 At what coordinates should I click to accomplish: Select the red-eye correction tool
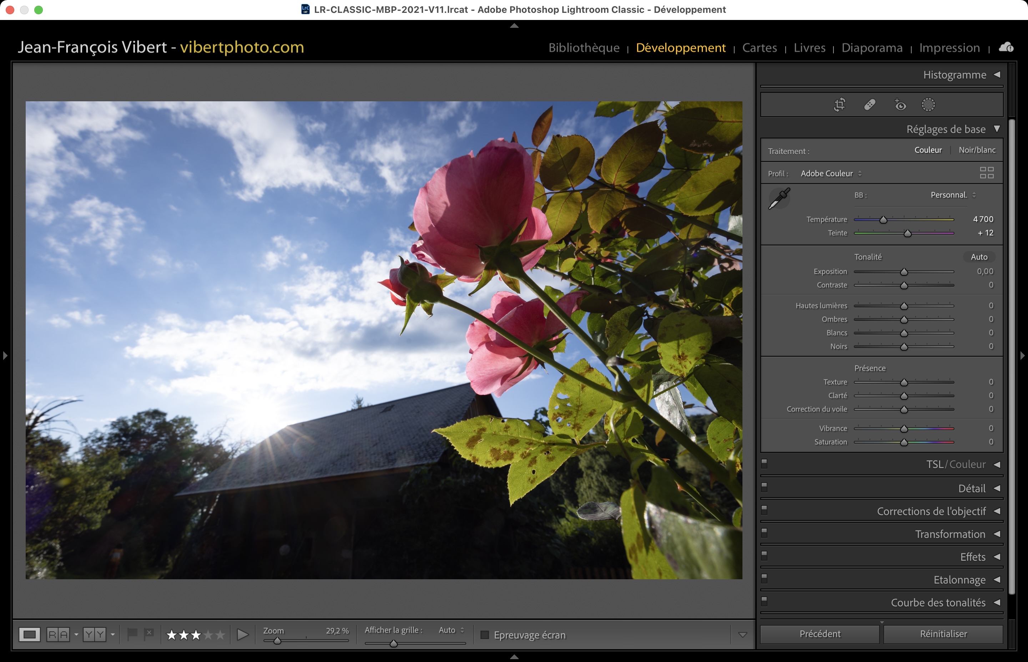pos(900,105)
